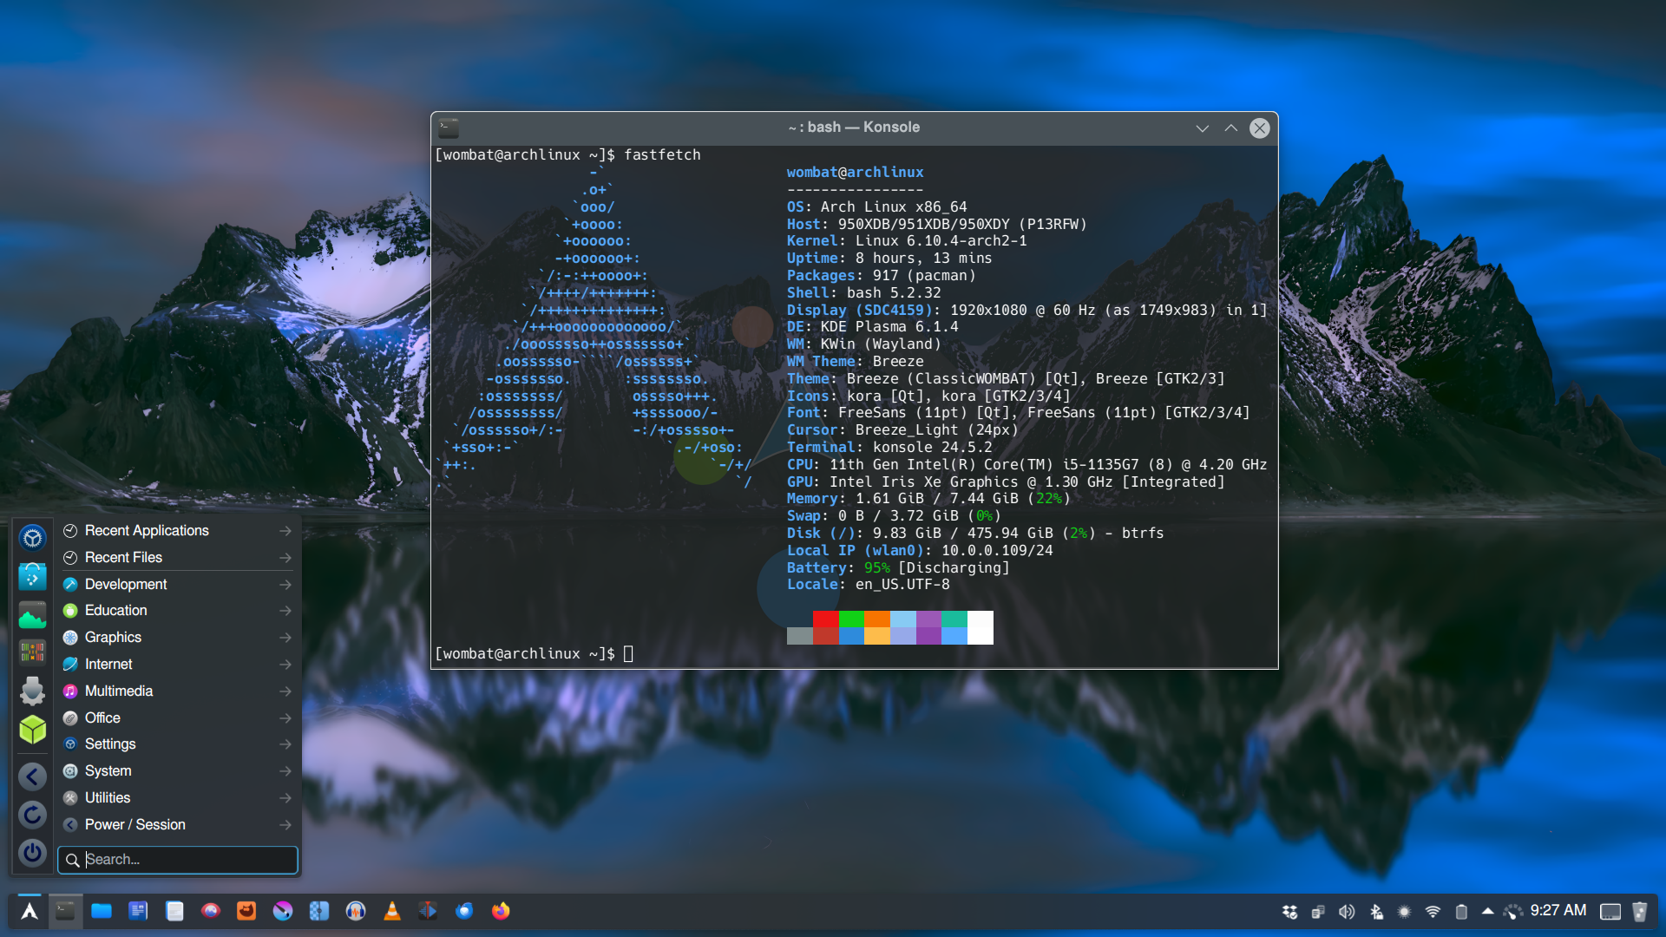Open the blue checkered app in the taskbar
The height and width of the screenshot is (937, 1666).
point(319,911)
